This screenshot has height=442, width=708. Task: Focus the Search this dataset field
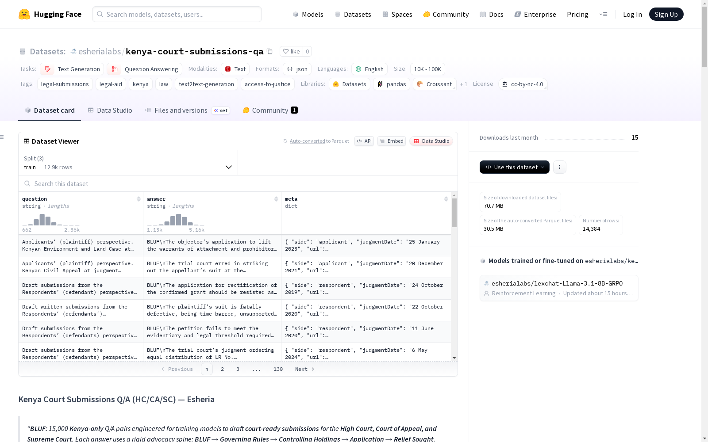click(x=238, y=183)
